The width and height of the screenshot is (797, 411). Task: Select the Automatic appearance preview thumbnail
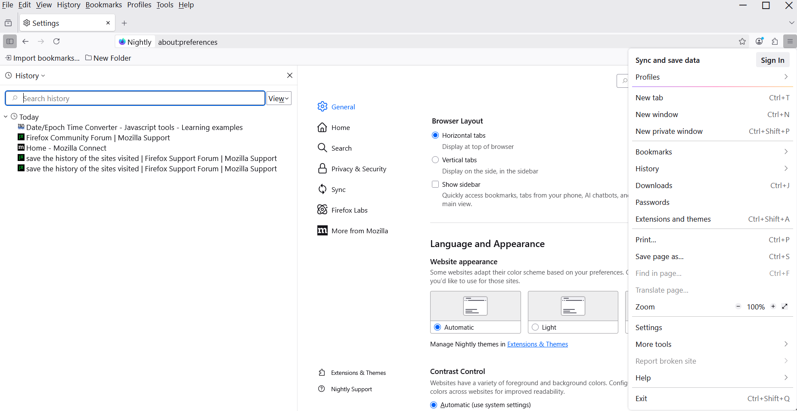pos(475,306)
